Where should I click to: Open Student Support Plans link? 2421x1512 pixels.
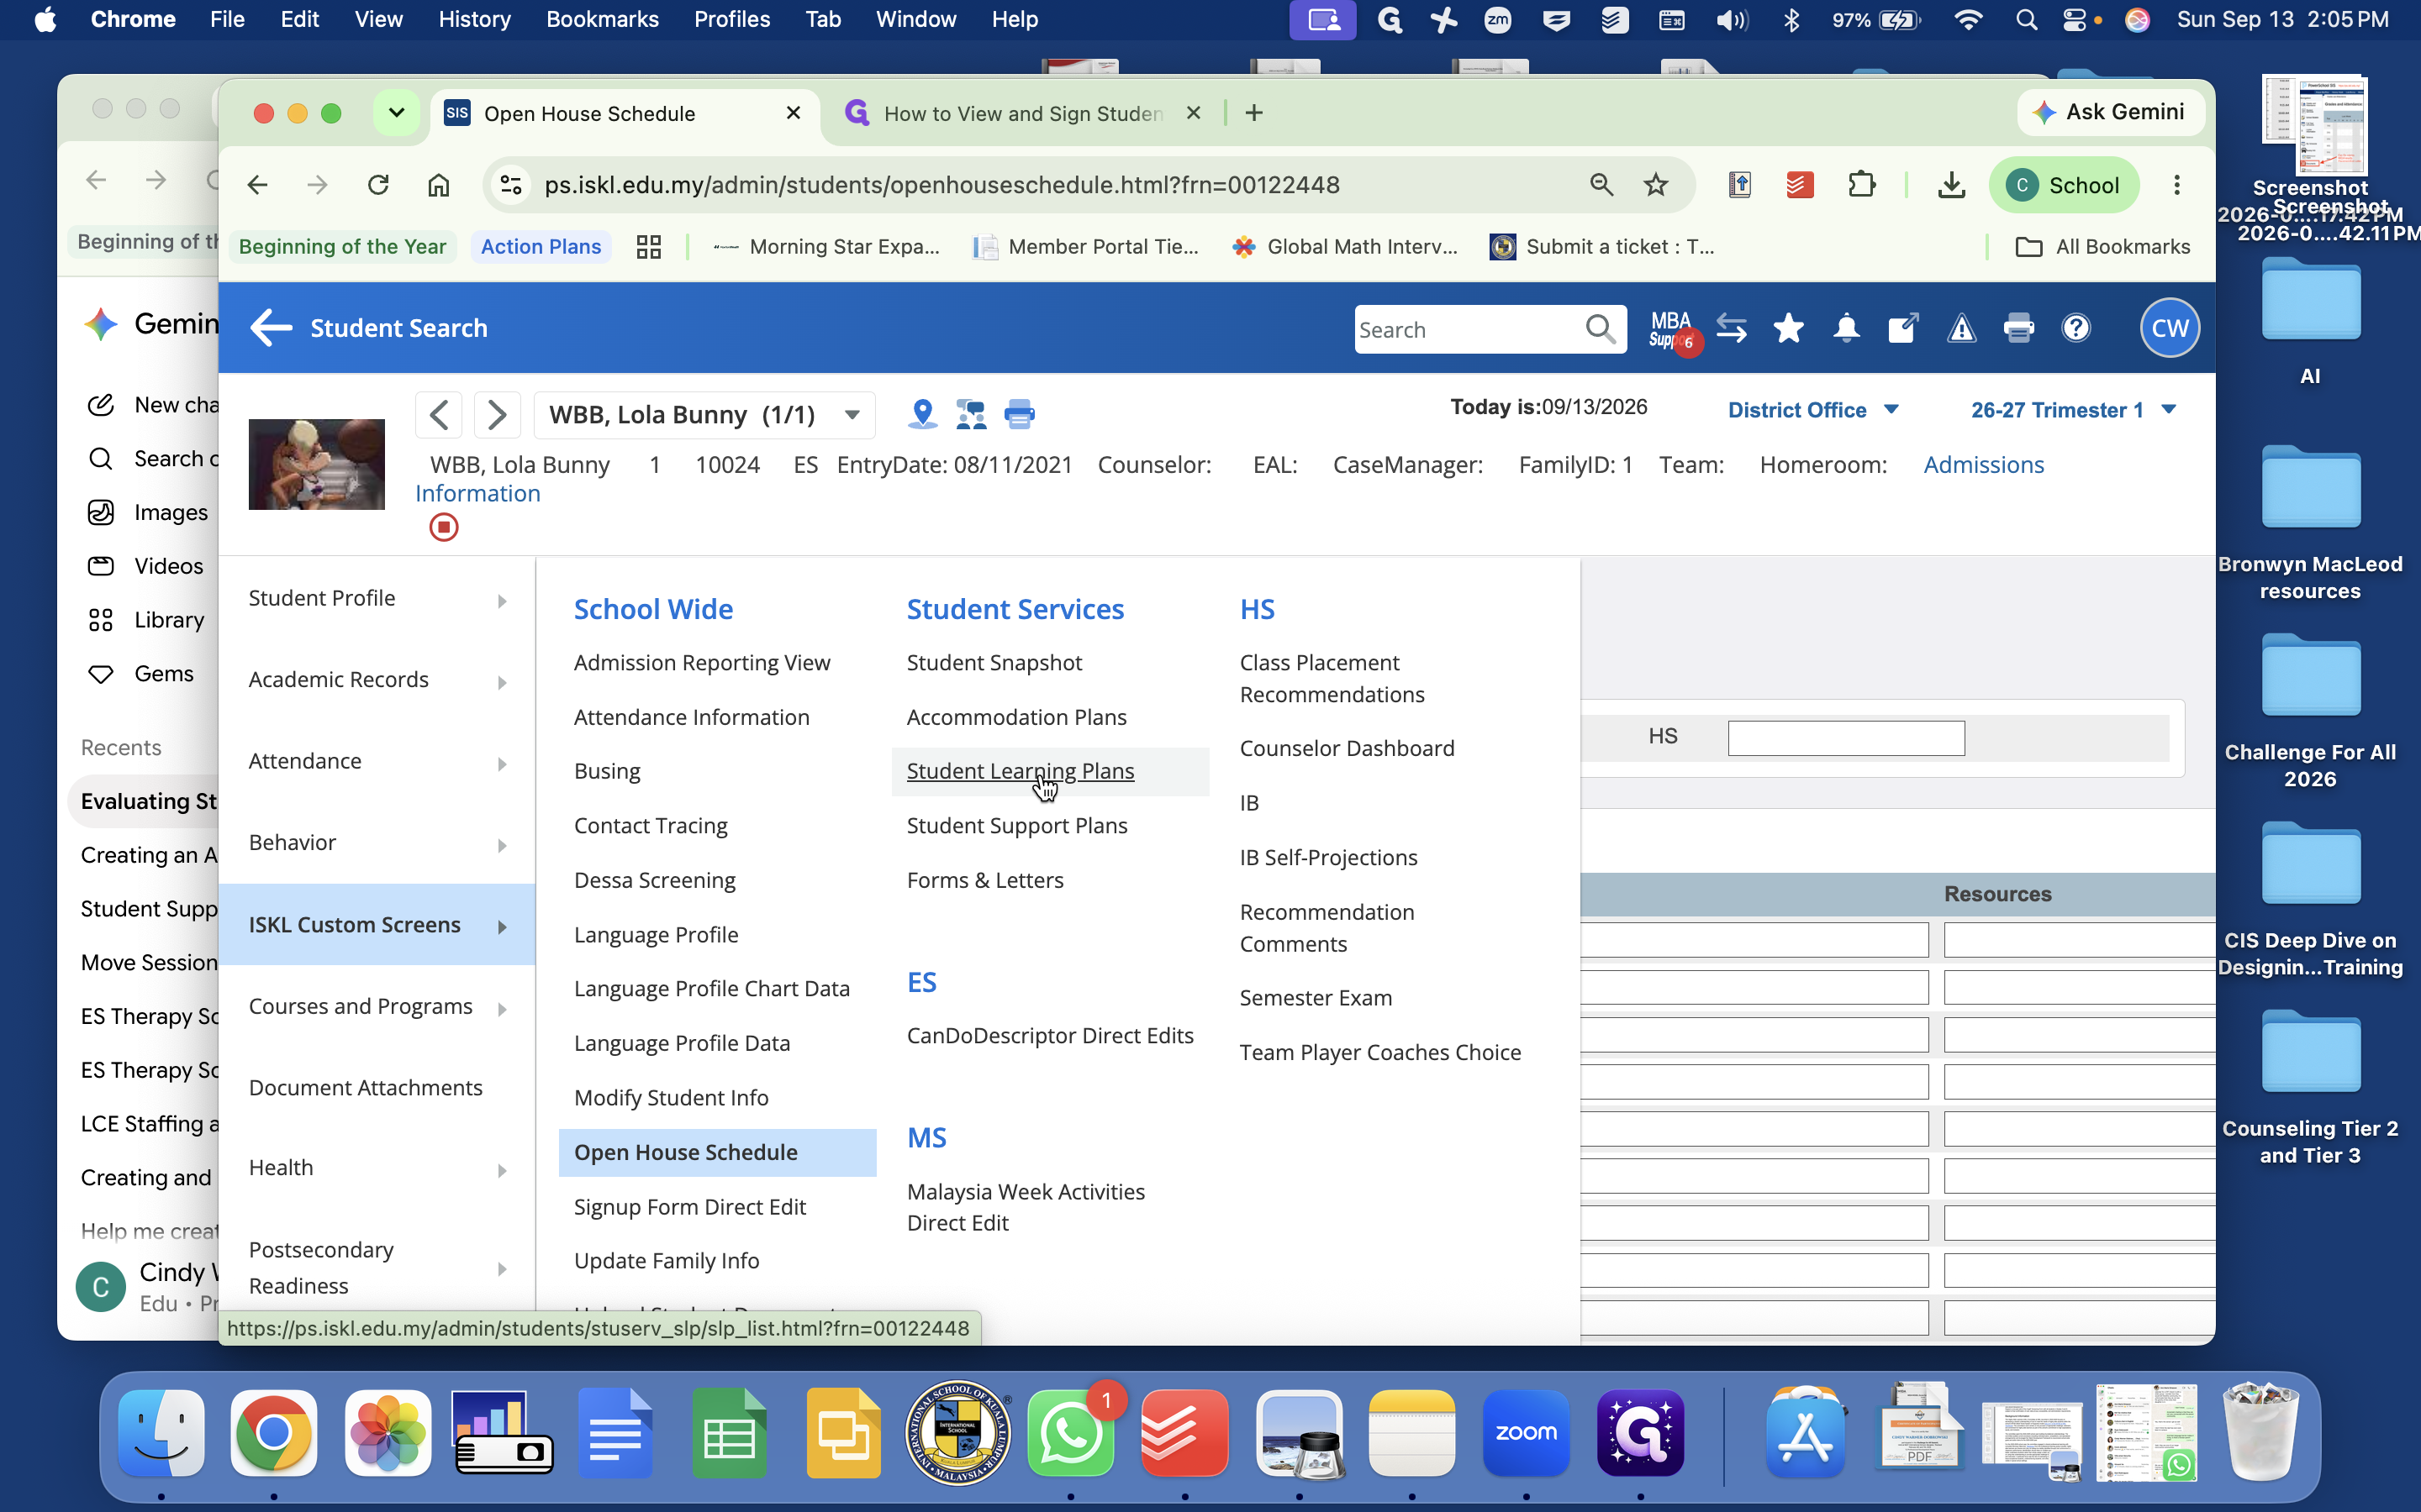(1016, 826)
